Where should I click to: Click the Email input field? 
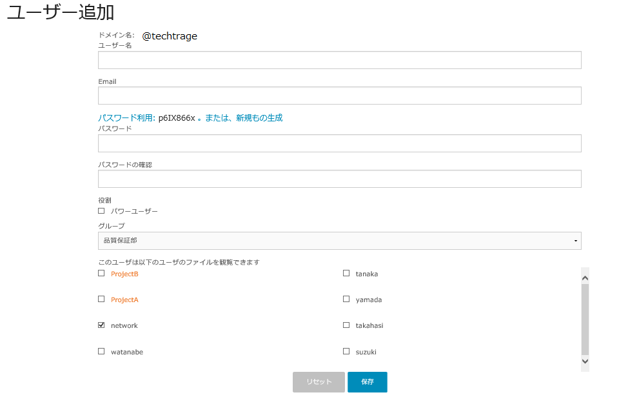coord(339,96)
